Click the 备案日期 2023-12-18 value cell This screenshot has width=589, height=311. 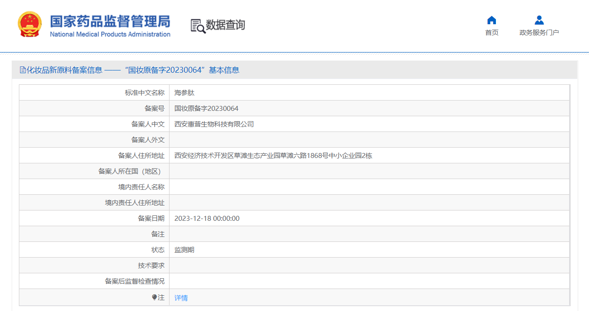pyautogui.click(x=207, y=218)
